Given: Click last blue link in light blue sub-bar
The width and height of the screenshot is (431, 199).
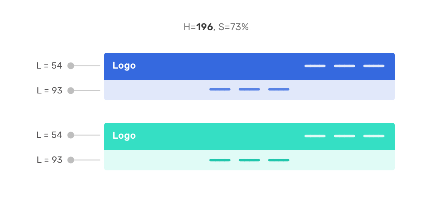Looking at the screenshot, I should point(279,89).
